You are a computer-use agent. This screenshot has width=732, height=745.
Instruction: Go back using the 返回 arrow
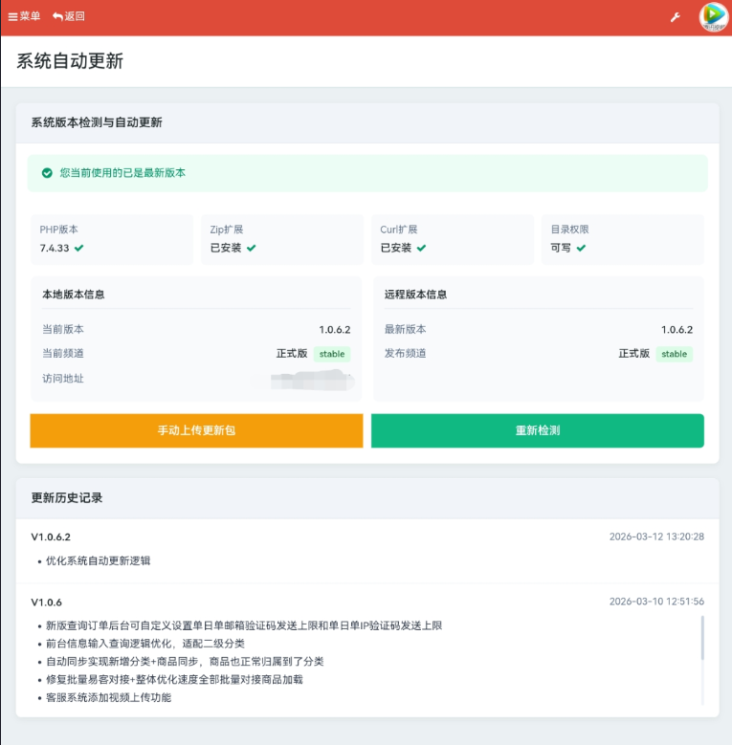(x=68, y=16)
